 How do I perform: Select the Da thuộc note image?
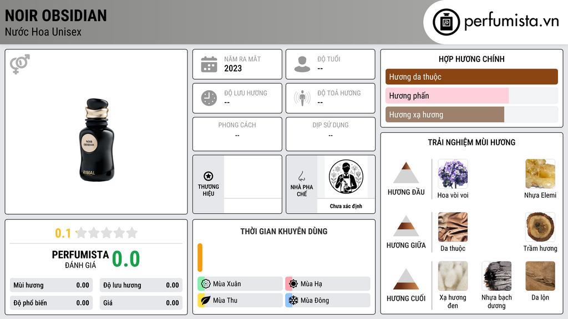453,227
